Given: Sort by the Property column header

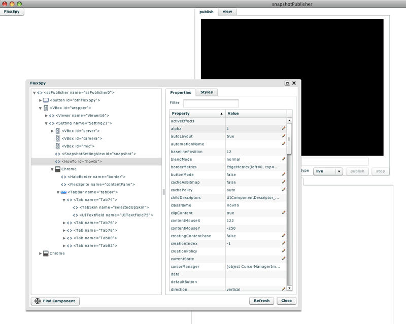Looking at the screenshot, I should tap(197, 114).
